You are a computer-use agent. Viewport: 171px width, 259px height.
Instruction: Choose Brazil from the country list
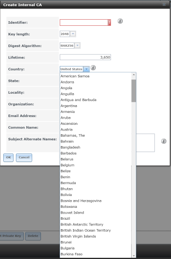96,218
